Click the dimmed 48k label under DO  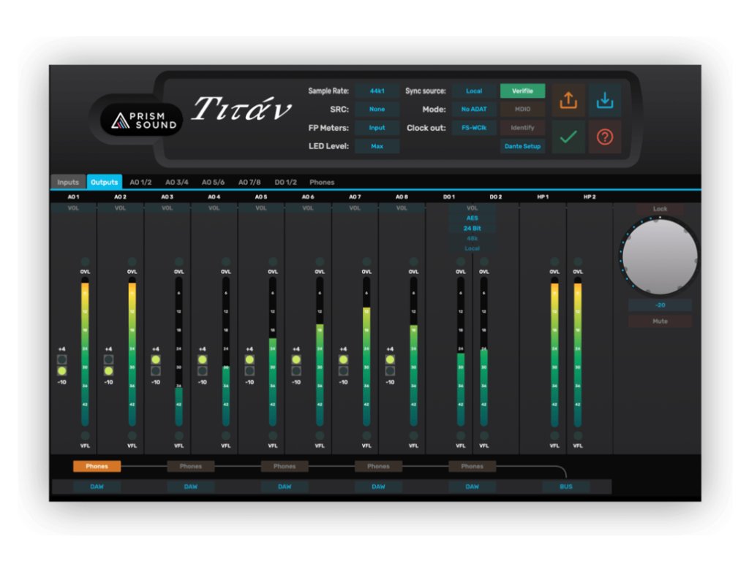tap(472, 239)
